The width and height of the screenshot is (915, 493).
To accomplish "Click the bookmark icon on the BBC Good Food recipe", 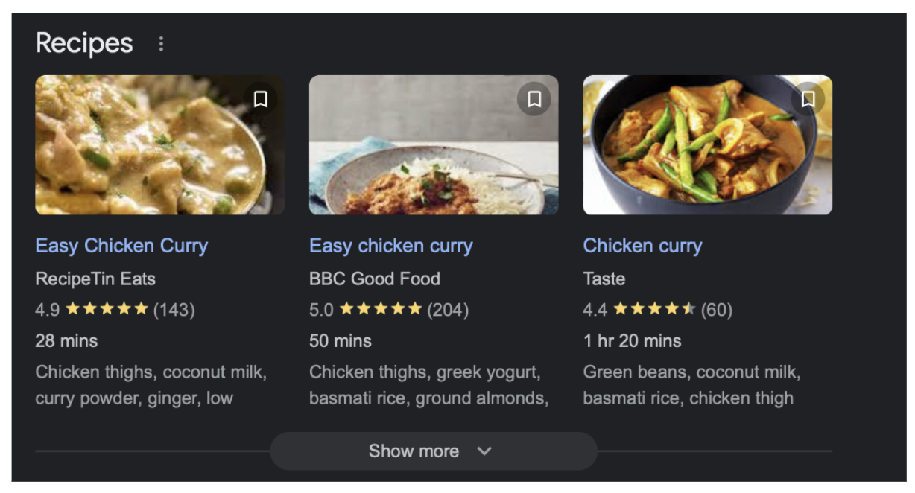I will pyautogui.click(x=534, y=98).
